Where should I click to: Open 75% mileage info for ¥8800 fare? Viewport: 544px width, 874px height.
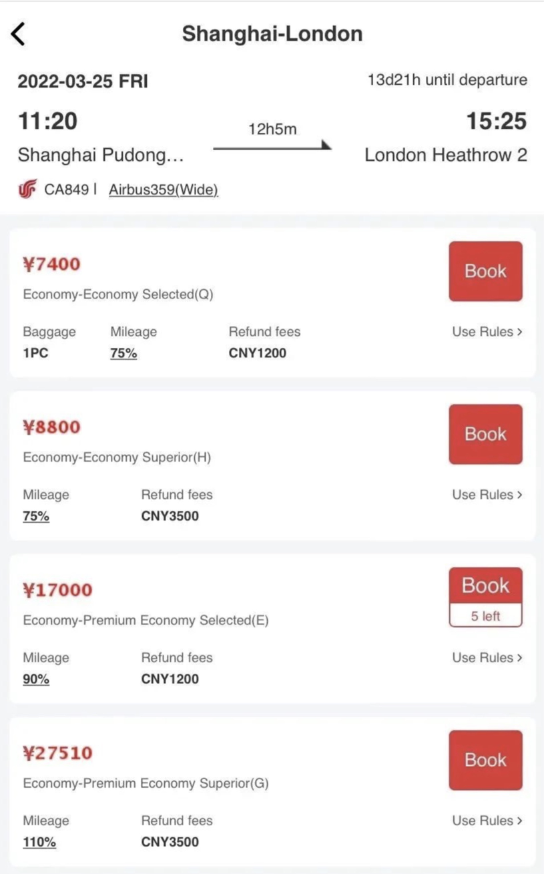[x=36, y=516]
